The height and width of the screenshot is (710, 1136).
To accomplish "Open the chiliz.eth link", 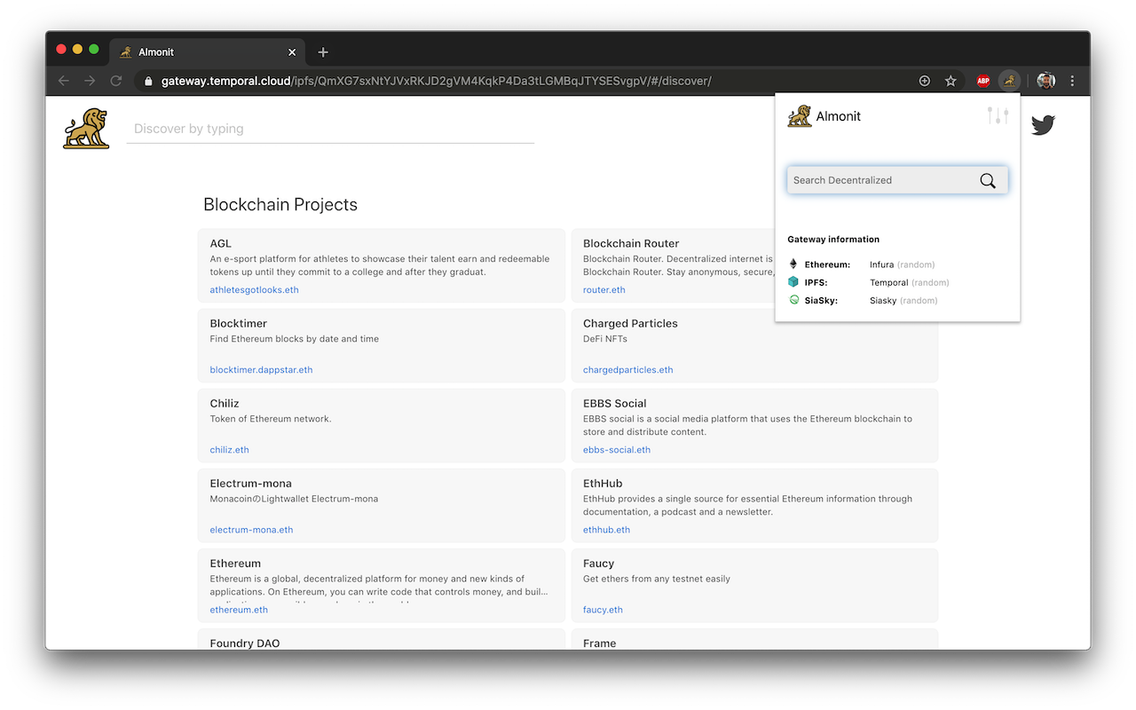I will click(229, 450).
